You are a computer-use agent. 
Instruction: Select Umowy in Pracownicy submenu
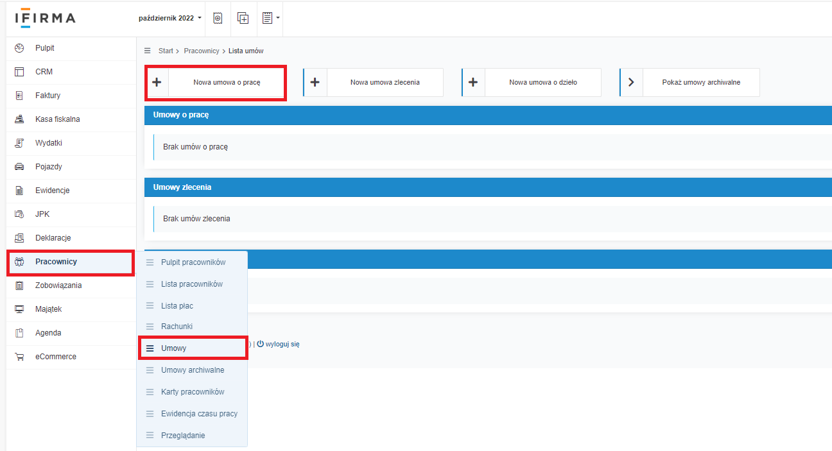coord(173,348)
